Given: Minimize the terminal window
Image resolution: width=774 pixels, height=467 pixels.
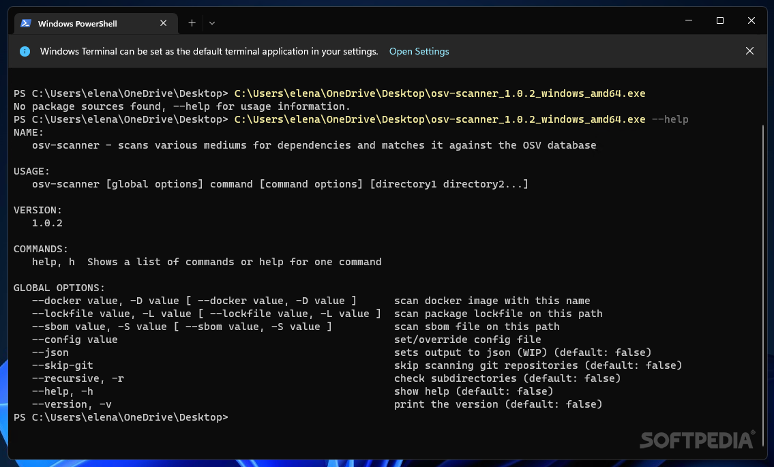Looking at the screenshot, I should pyautogui.click(x=689, y=20).
